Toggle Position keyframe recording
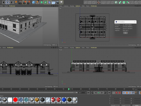 (124, 93)
